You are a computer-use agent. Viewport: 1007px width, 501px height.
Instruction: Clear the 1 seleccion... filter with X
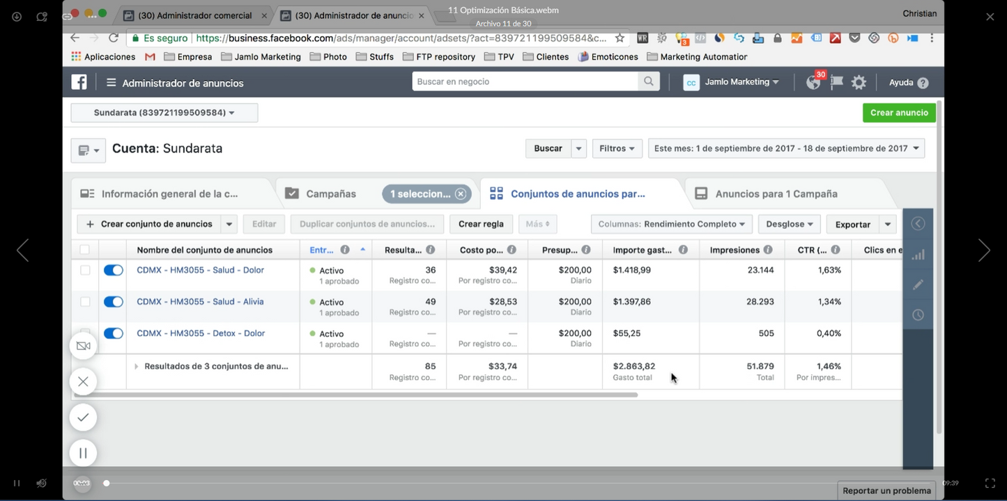461,194
